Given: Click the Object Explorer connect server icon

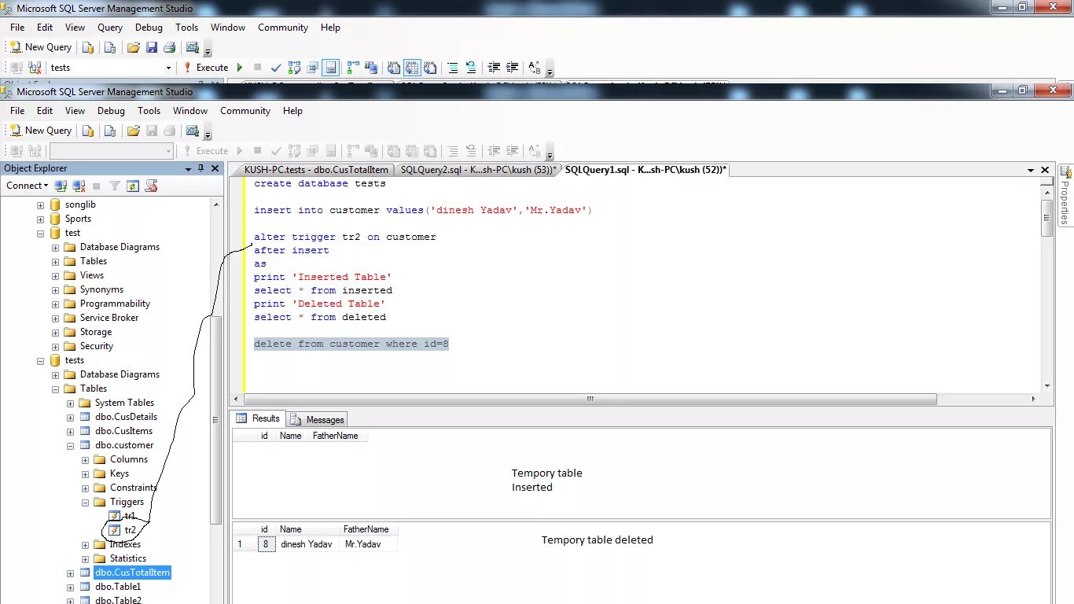Looking at the screenshot, I should [x=61, y=186].
